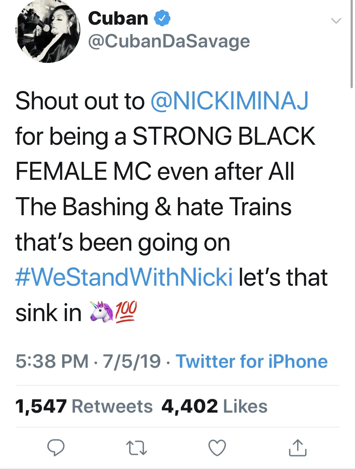
Task: Like the tweet with the heart icon
Action: coord(217,448)
